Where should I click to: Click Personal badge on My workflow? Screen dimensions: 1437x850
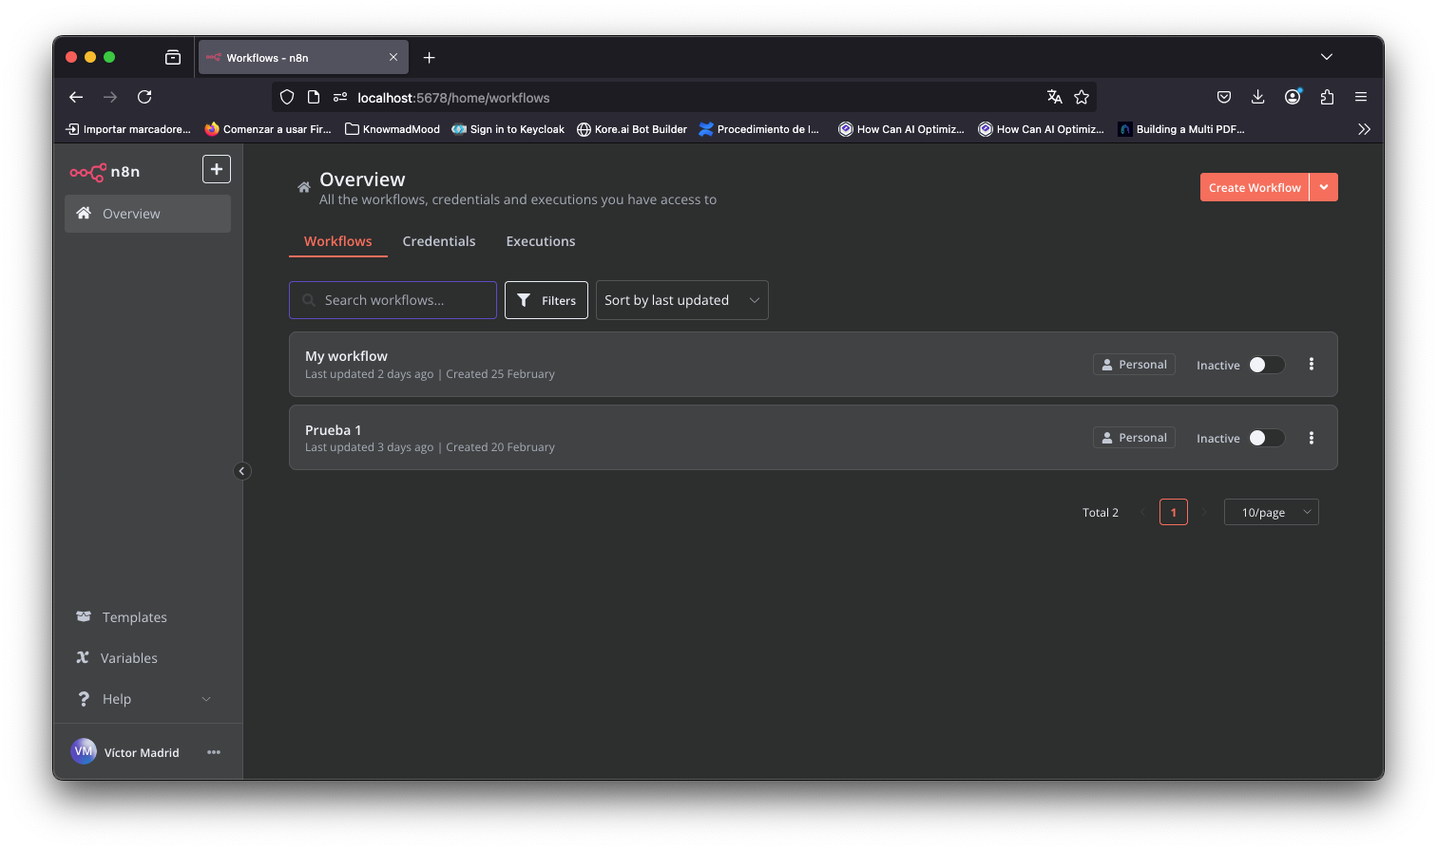tap(1134, 365)
